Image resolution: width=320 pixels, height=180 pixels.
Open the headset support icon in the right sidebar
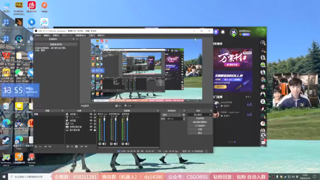tap(263, 135)
